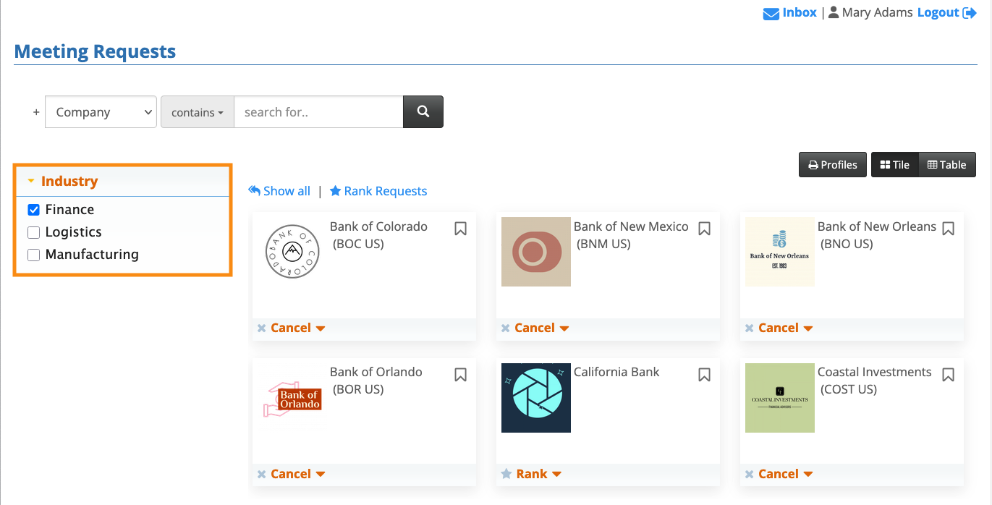The width and height of the screenshot is (992, 505).
Task: Click the star icon on California Bank
Action: coord(506,474)
